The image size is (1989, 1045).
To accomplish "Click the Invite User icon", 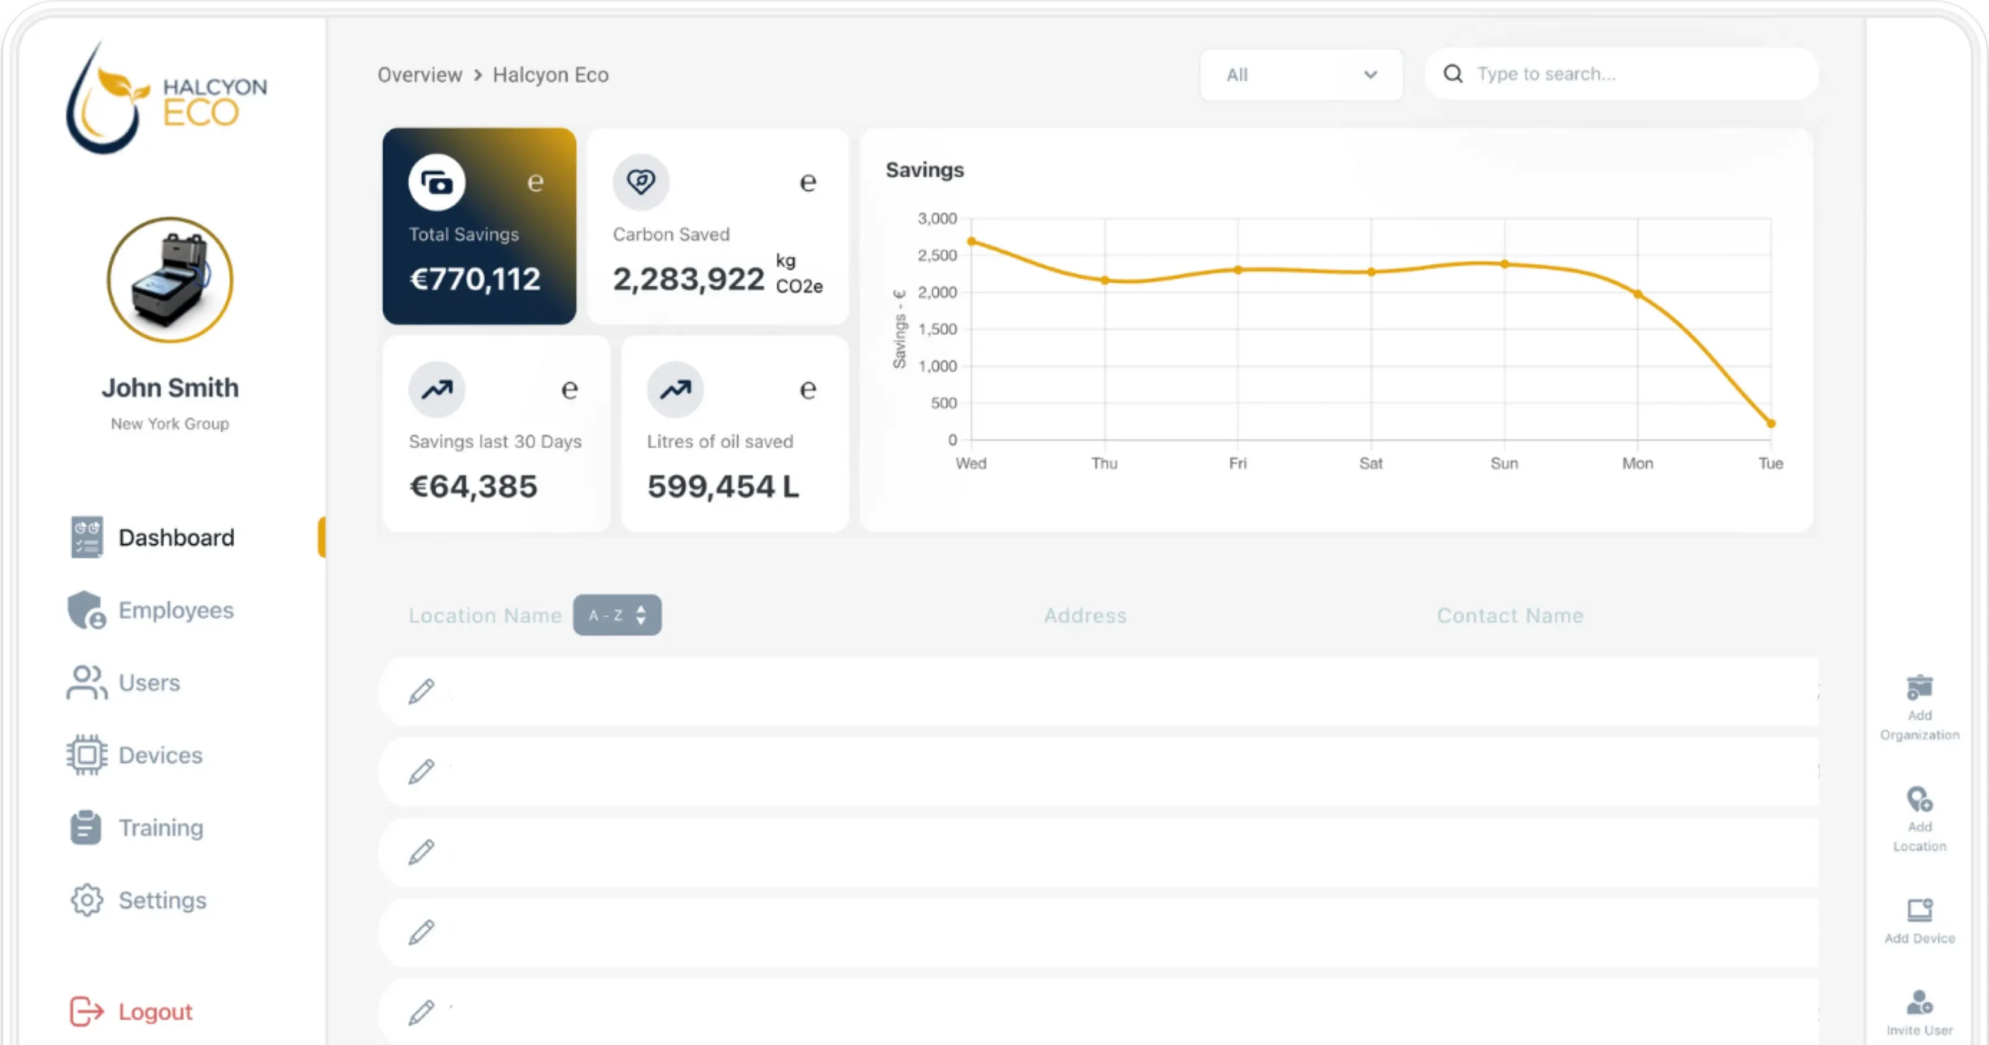I will point(1919,1002).
